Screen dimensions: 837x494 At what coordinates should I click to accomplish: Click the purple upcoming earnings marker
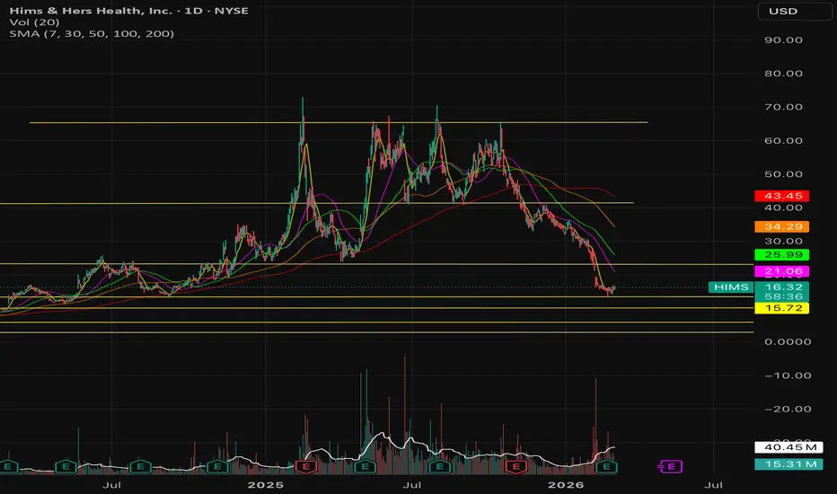tap(671, 466)
